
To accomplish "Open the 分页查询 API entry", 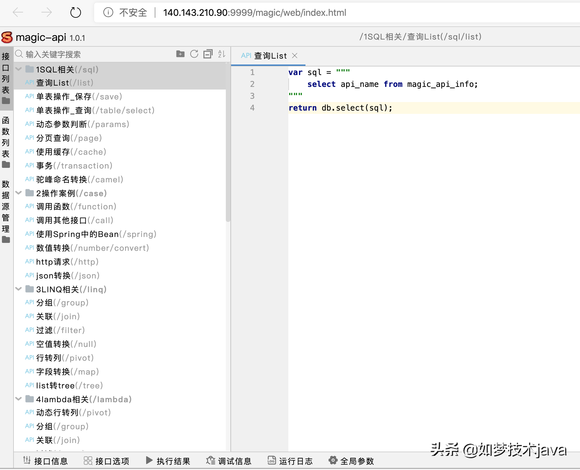I will pyautogui.click(x=69, y=138).
